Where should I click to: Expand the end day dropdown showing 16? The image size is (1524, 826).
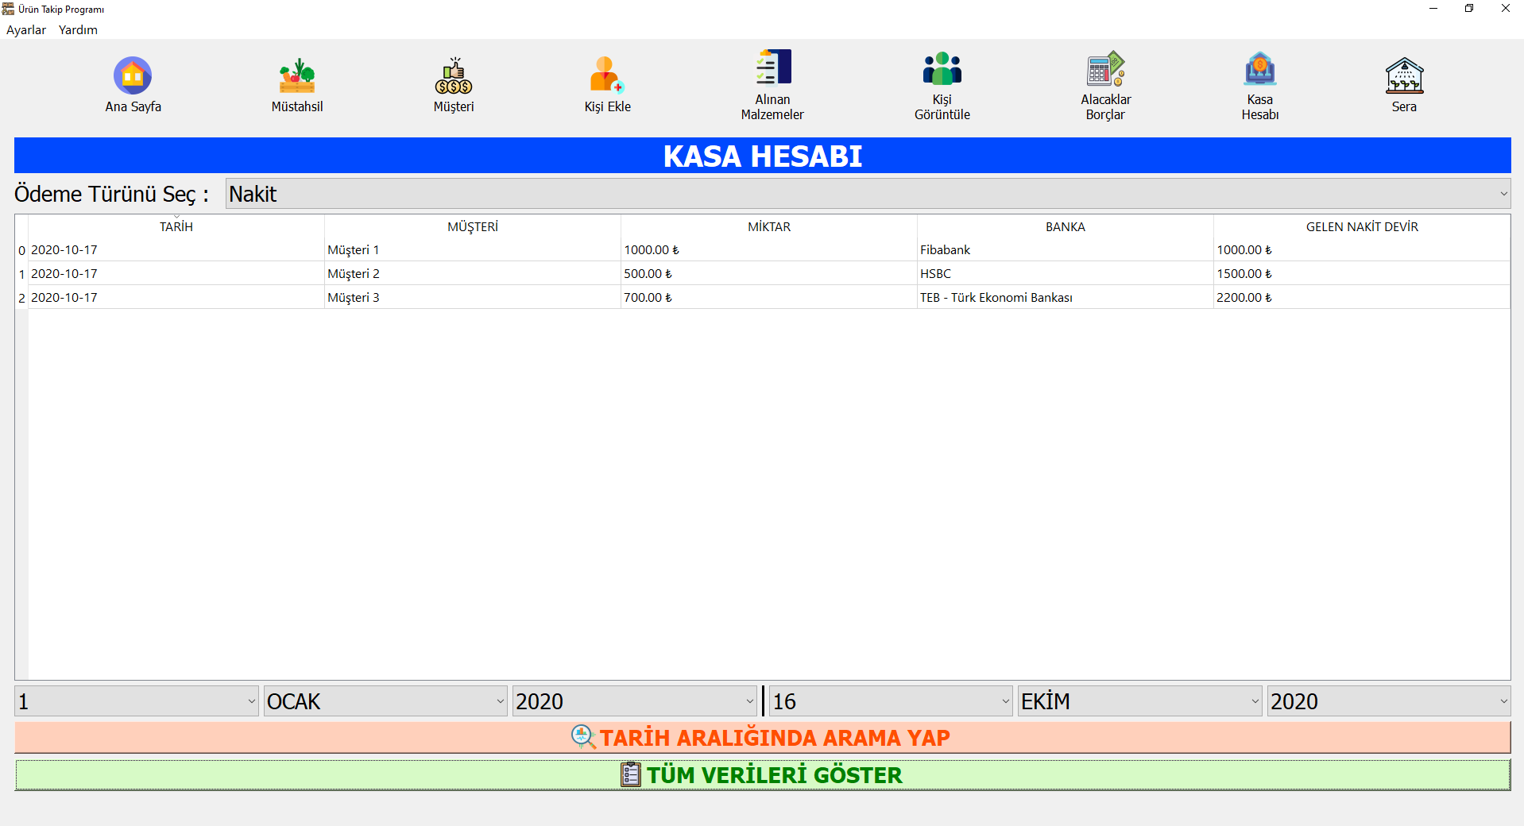click(891, 701)
